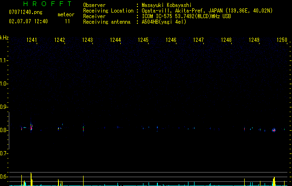The width and height of the screenshot is (292, 186).
Task: Click the observer name Masayuki Kobayashi
Action: coord(167,5)
